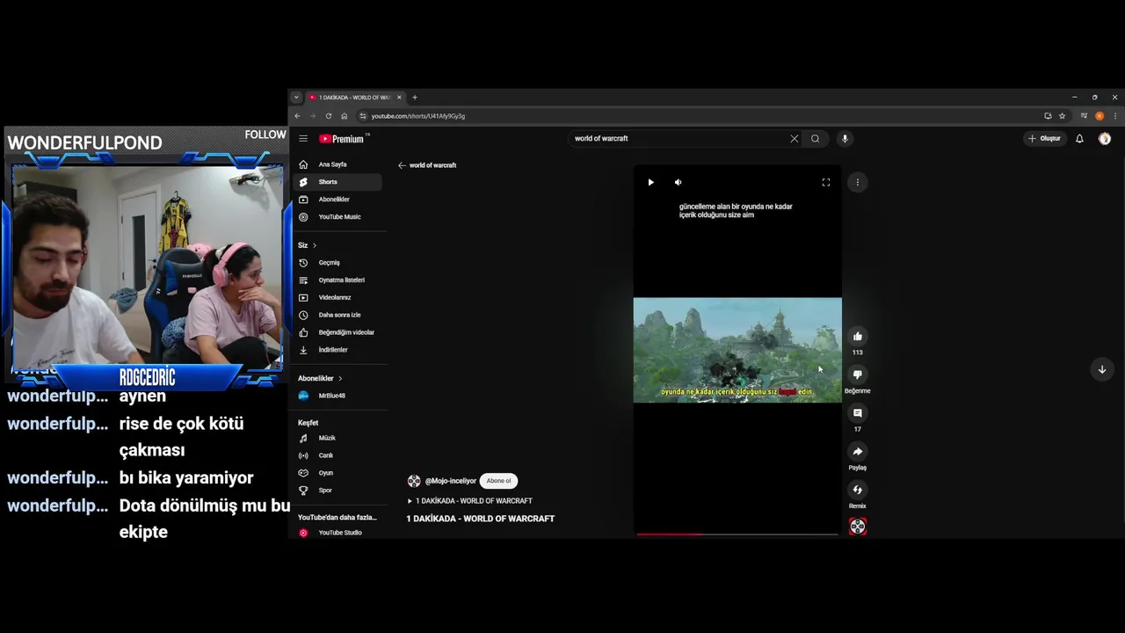Bookmark this page with the star
The width and height of the screenshot is (1125, 633).
pos(1062,116)
